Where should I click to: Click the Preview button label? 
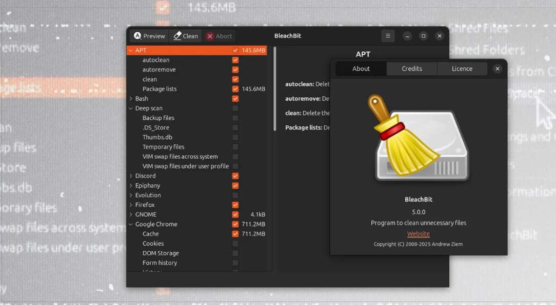(x=154, y=36)
